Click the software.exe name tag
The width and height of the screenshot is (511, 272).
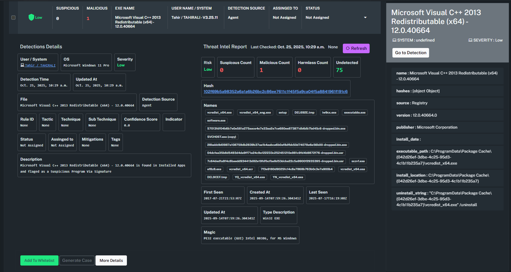click(216, 121)
